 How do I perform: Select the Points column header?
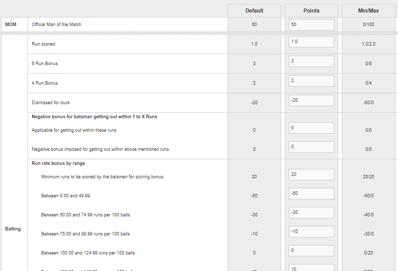click(311, 11)
